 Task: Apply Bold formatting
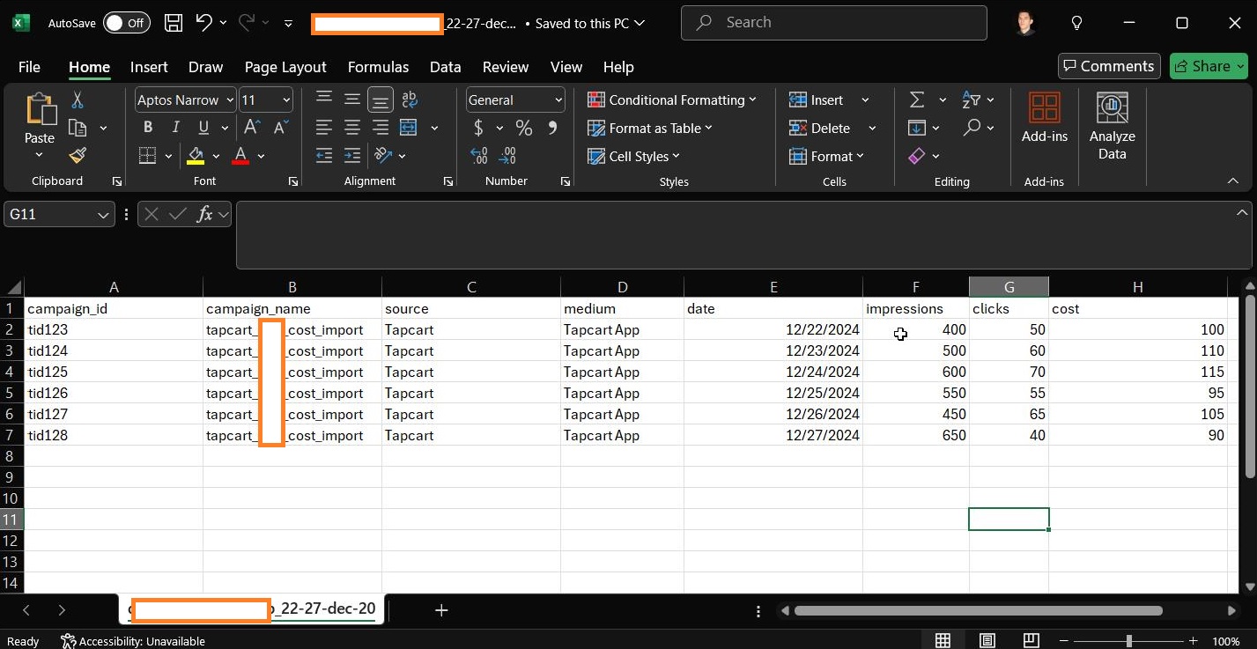tap(147, 128)
